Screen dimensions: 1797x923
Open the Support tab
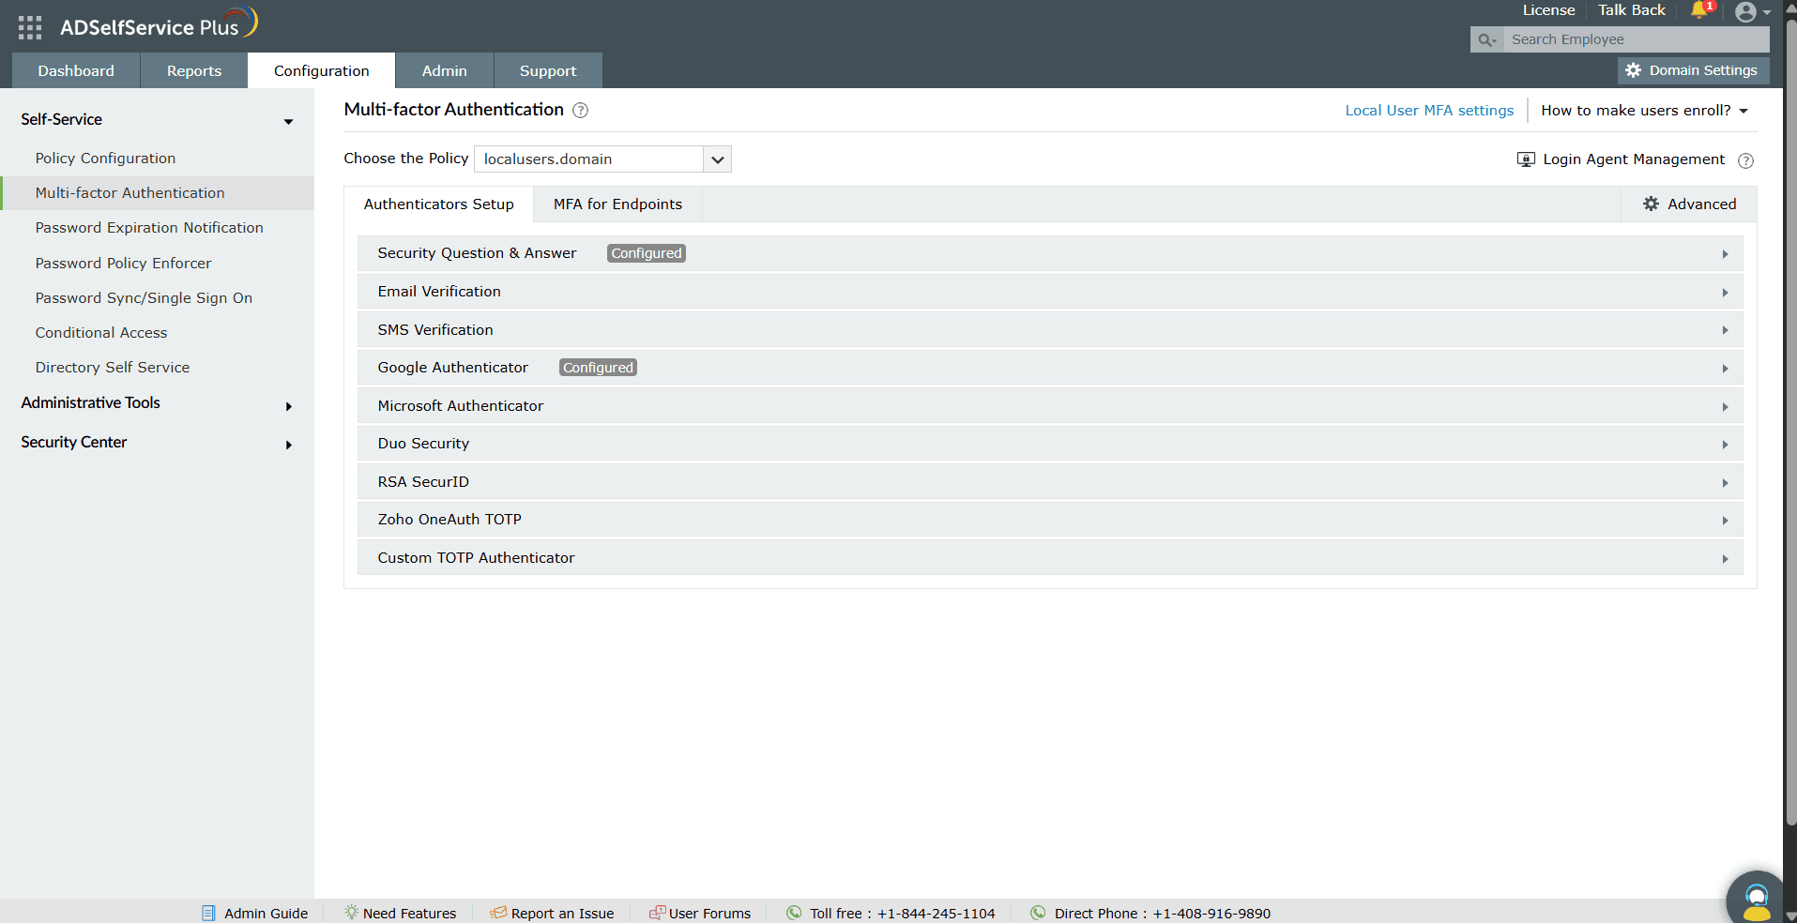click(548, 70)
